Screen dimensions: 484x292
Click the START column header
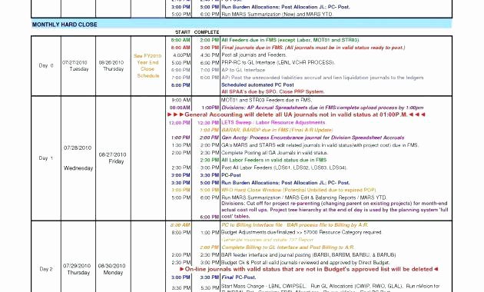pyautogui.click(x=183, y=32)
